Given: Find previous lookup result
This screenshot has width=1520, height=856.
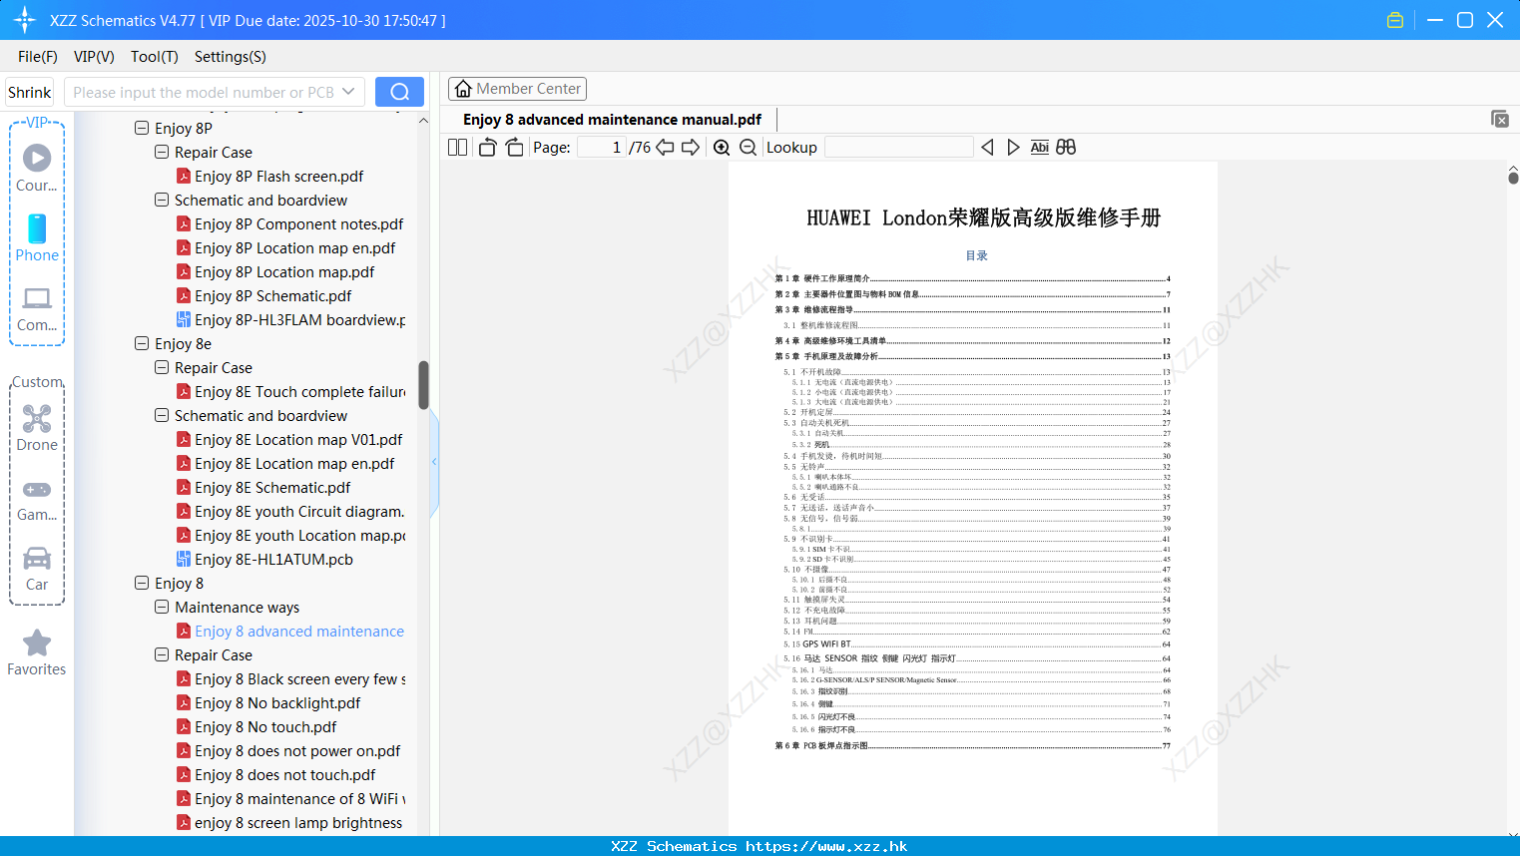Looking at the screenshot, I should pos(987,148).
